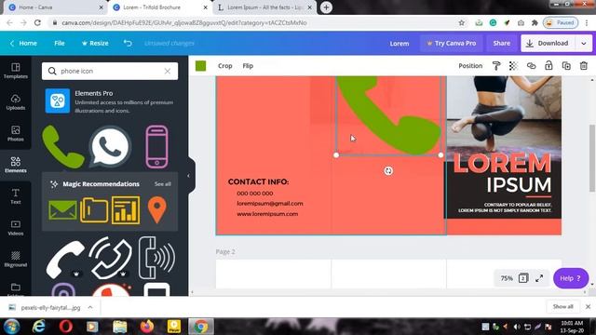Duplicate the selected element
This screenshot has width=596, height=335.
[x=566, y=66]
